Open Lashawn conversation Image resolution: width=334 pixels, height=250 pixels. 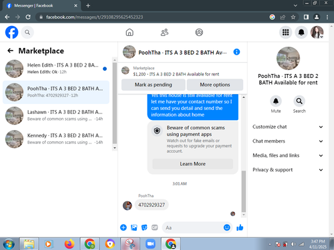tap(55, 115)
